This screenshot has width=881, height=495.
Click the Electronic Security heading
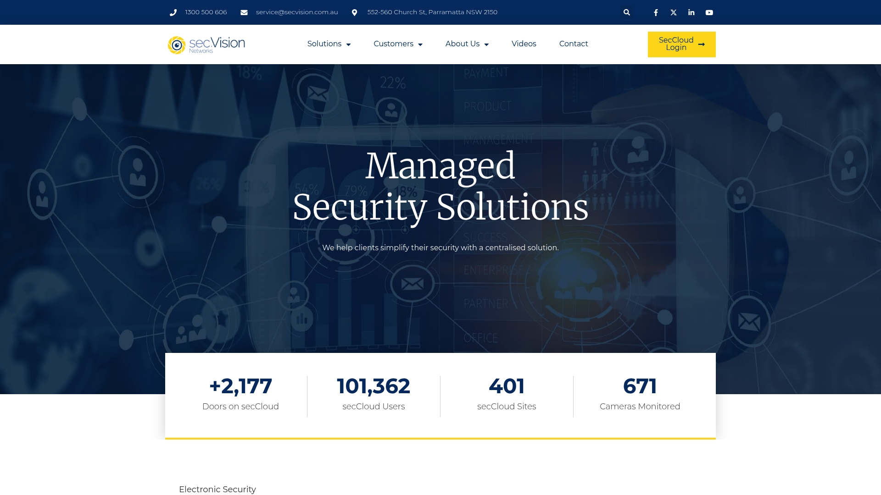point(217,489)
